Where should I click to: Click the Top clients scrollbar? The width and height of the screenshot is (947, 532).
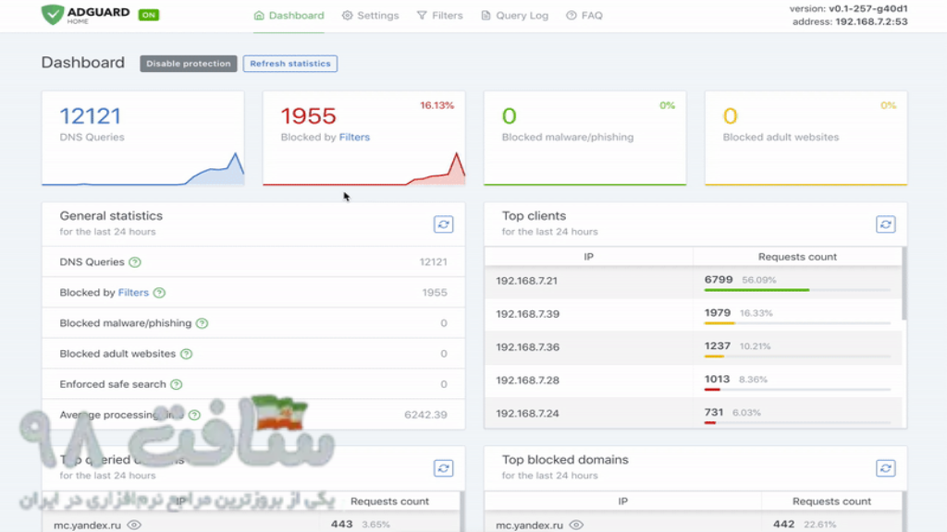(904, 284)
